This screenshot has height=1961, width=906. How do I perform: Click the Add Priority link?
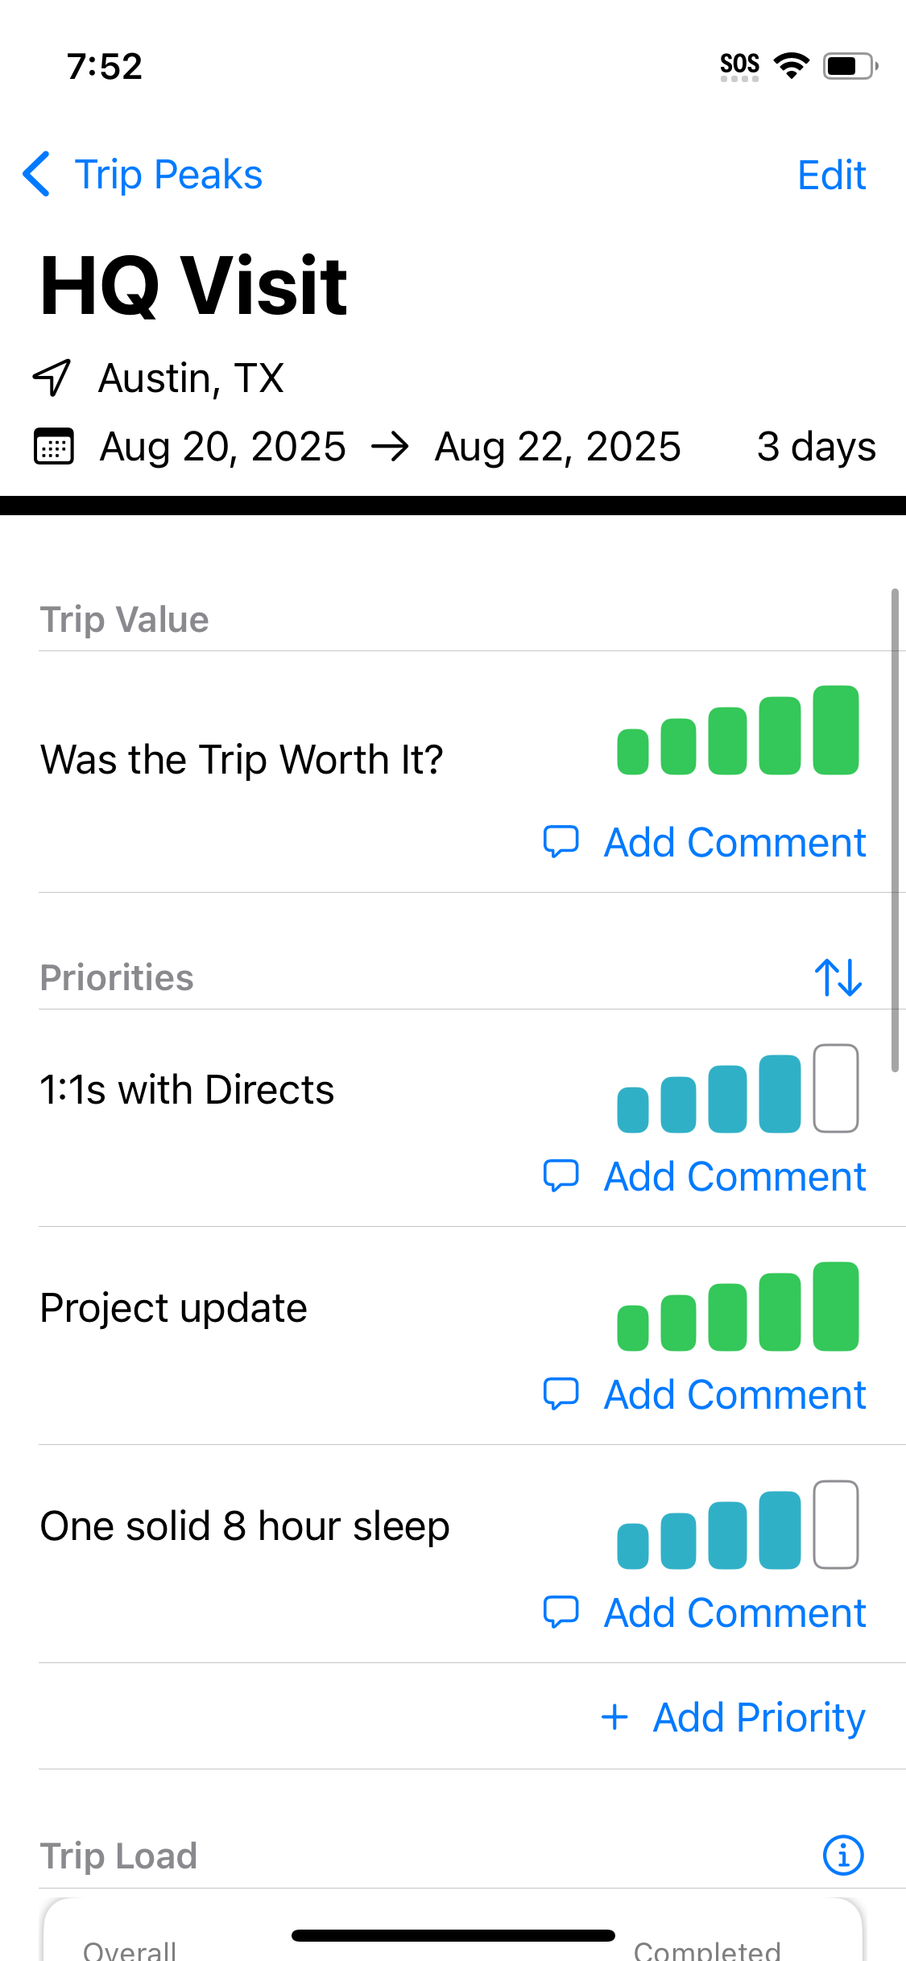[x=759, y=1717]
